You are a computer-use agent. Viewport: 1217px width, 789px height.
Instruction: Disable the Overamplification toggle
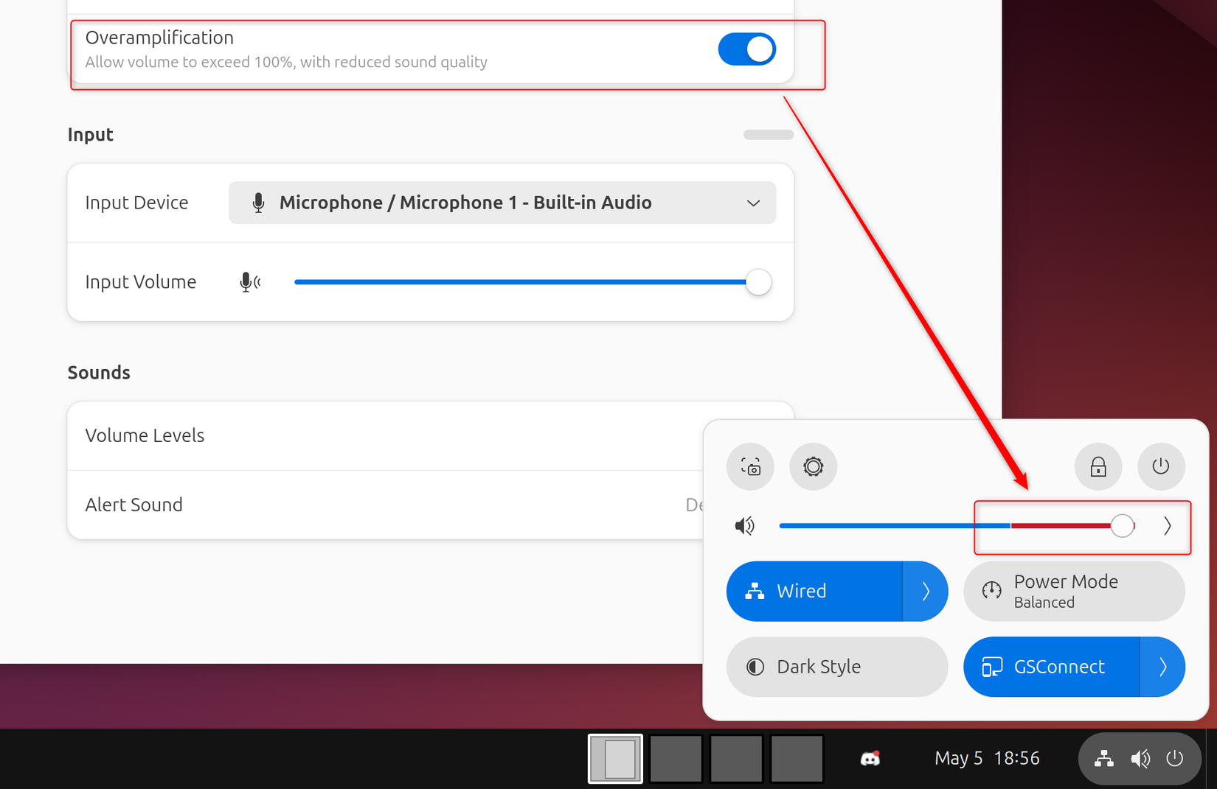[x=746, y=49]
